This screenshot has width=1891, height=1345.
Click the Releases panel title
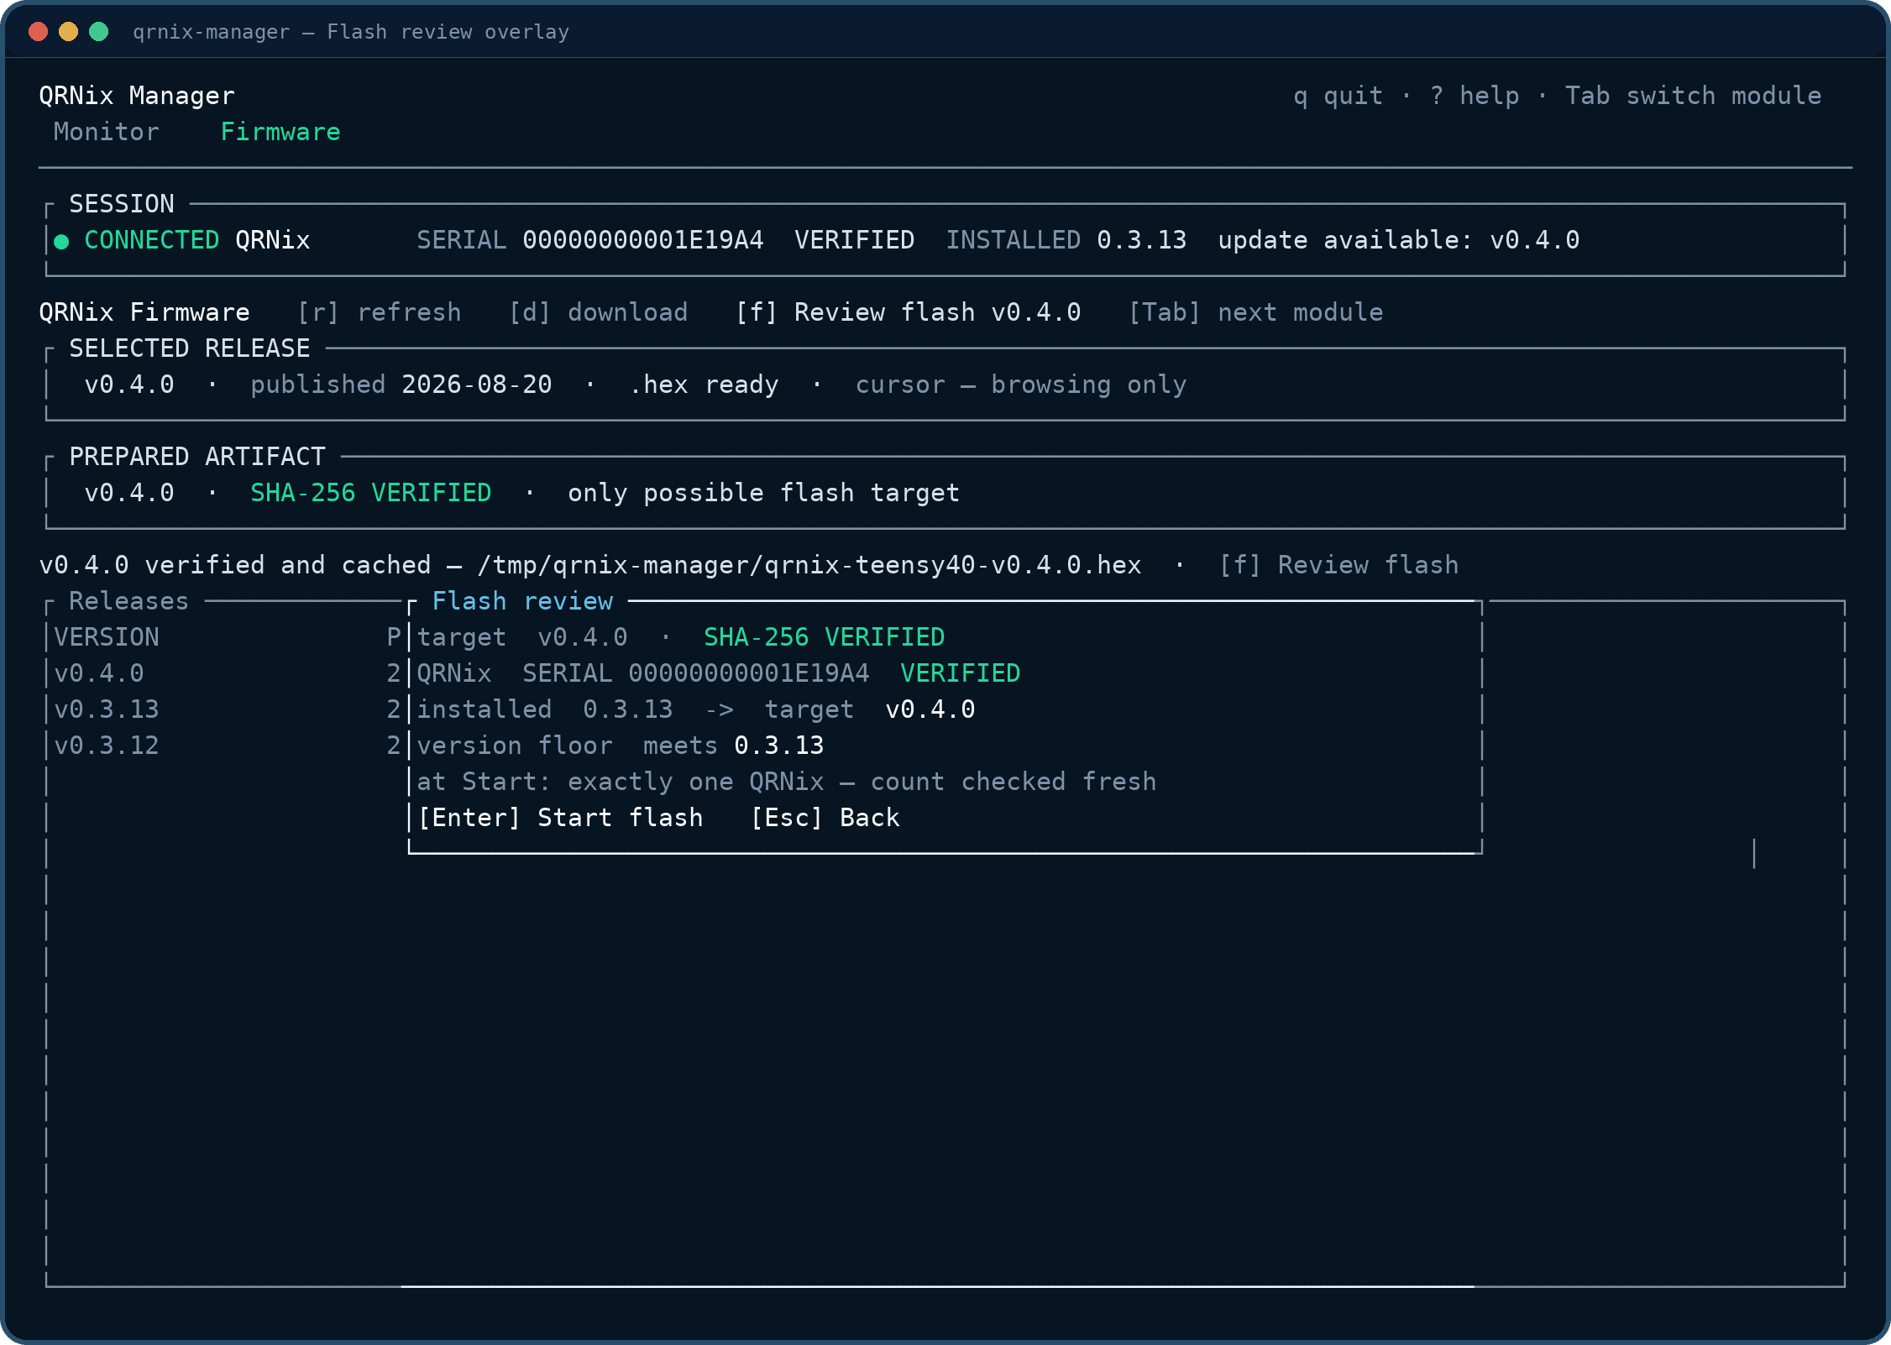pyautogui.click(x=128, y=601)
